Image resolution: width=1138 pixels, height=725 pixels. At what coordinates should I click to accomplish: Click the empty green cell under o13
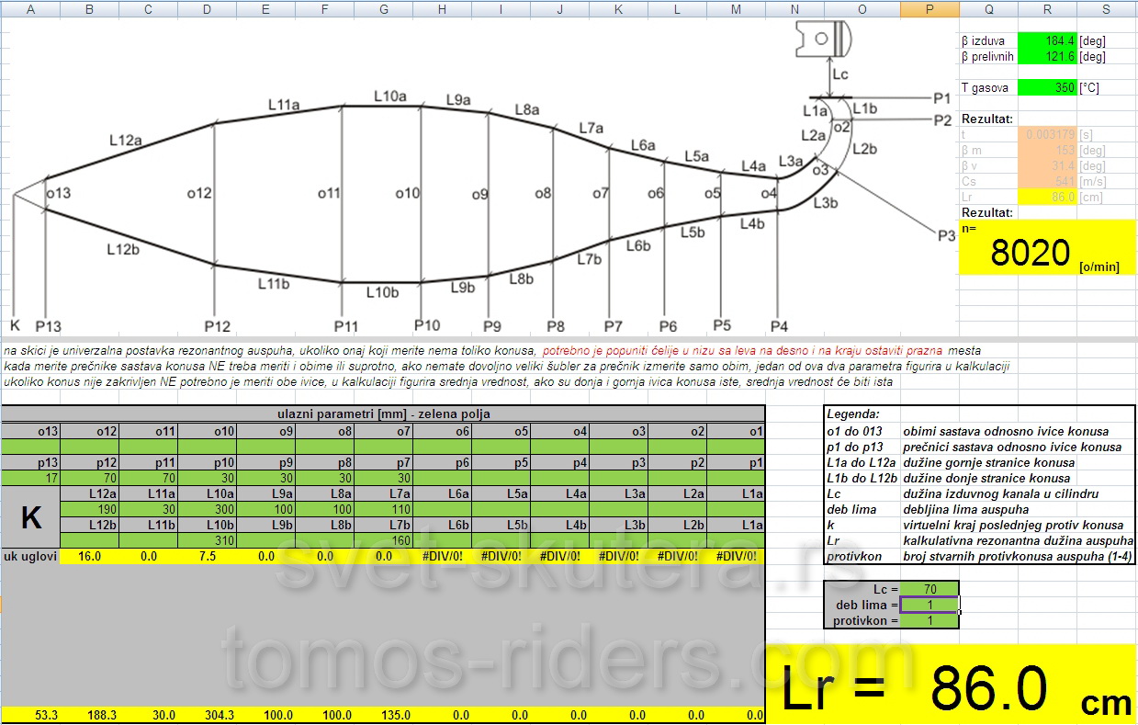[30, 447]
